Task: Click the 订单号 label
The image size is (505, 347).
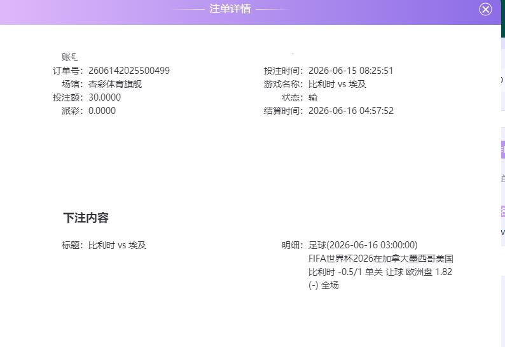Action: [68, 71]
